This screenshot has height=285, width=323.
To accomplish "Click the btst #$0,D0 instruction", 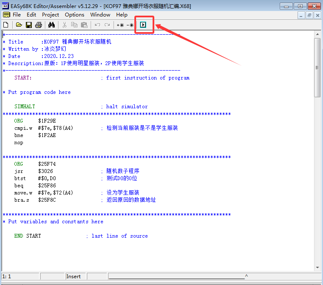I will point(35,178).
